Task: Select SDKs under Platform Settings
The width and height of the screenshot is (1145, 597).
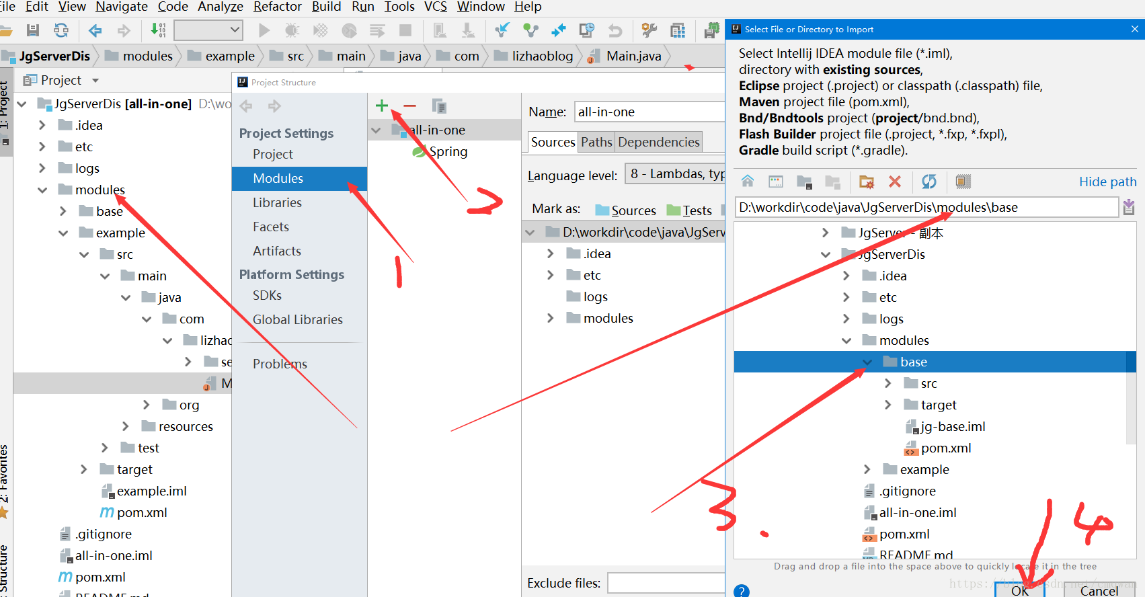Action: click(268, 295)
